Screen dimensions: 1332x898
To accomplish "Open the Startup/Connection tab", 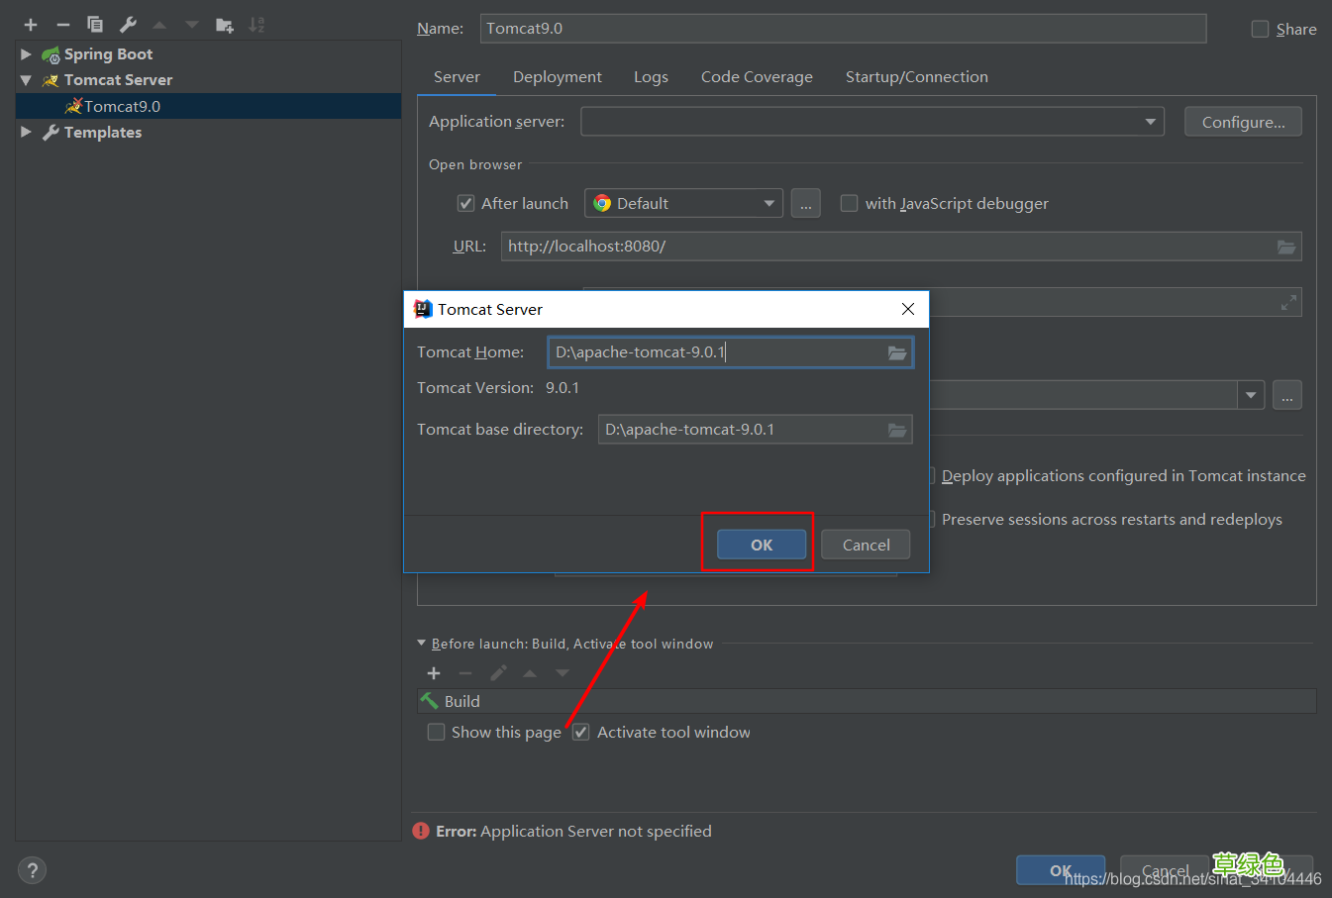I will click(x=916, y=77).
